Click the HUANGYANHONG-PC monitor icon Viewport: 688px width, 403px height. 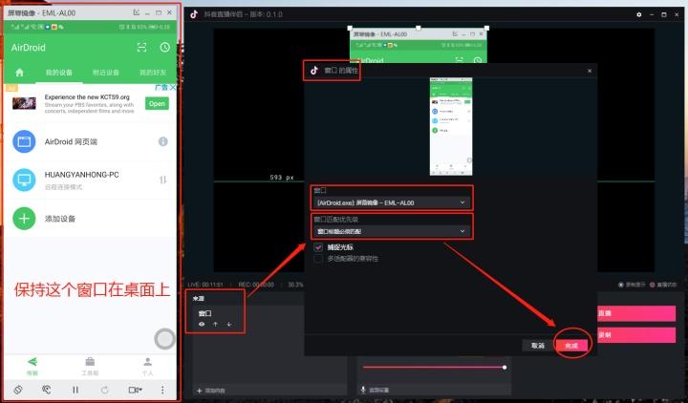pyautogui.click(x=24, y=180)
